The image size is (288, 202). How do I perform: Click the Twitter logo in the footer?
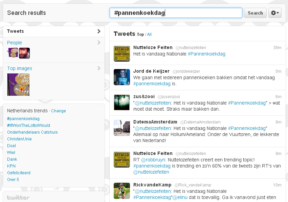coord(18,198)
